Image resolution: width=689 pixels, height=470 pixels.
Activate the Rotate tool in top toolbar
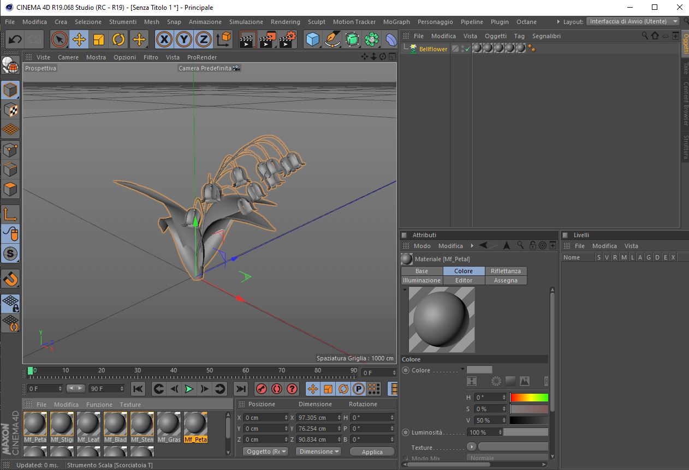(x=118, y=39)
